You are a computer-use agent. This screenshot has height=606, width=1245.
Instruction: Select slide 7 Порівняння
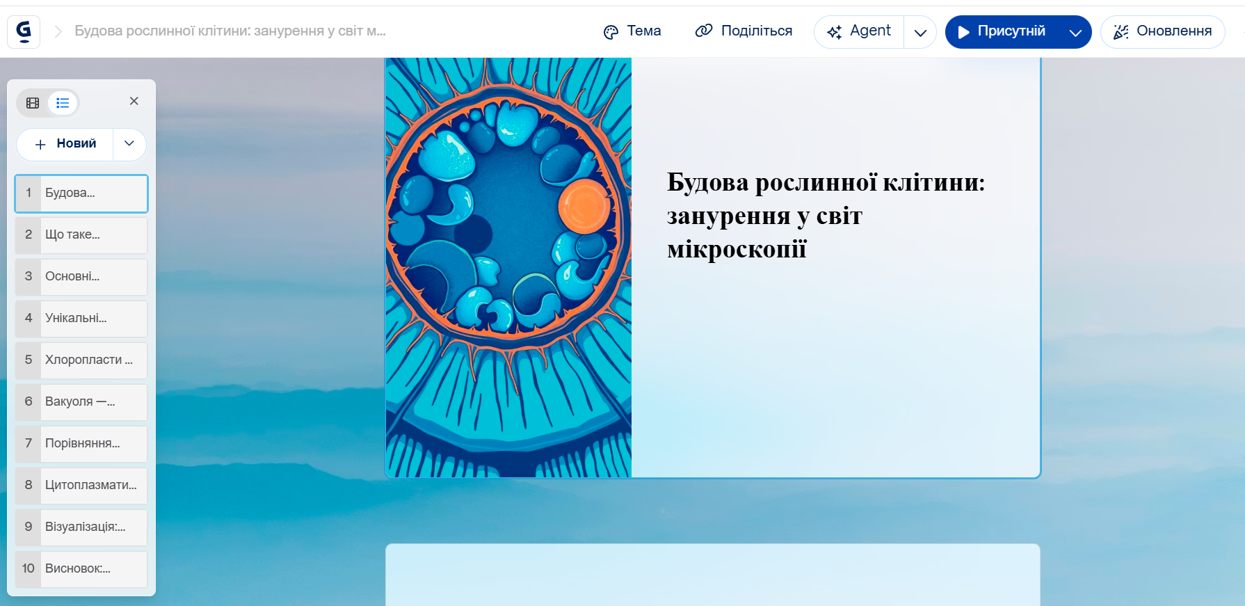pyautogui.click(x=81, y=444)
